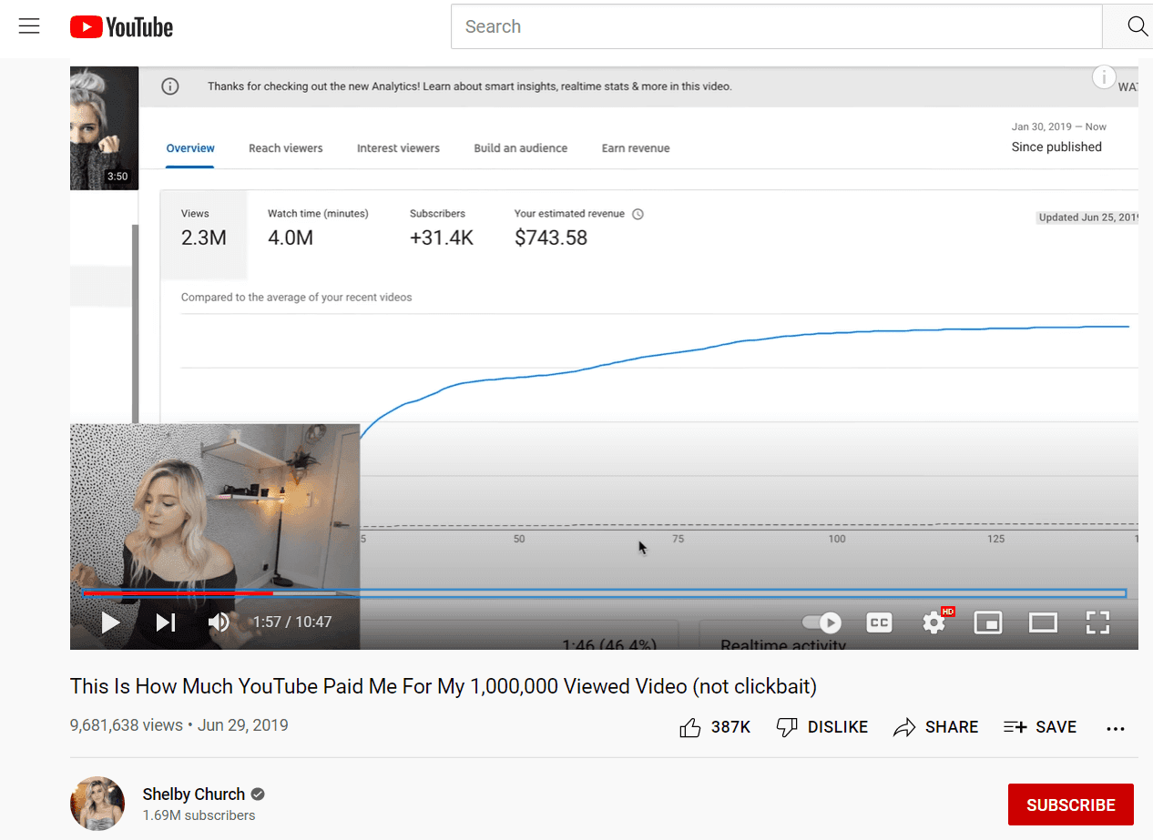Open the hamburger guide menu

pyautogui.click(x=29, y=26)
